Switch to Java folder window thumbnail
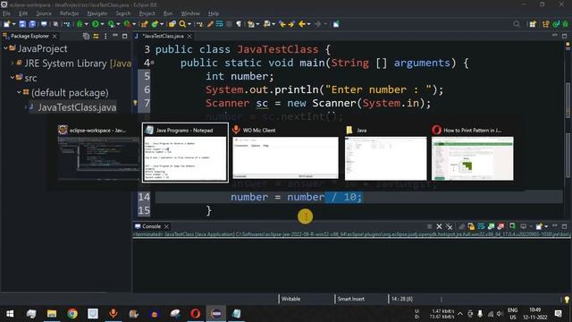 click(385, 153)
